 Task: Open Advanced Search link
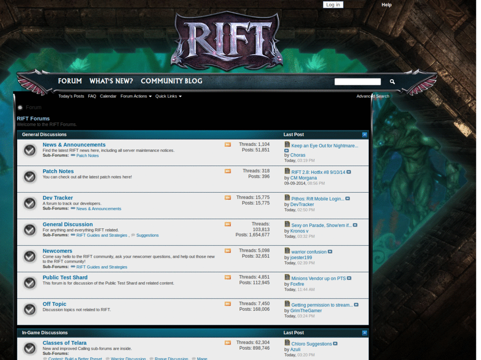[x=372, y=96]
